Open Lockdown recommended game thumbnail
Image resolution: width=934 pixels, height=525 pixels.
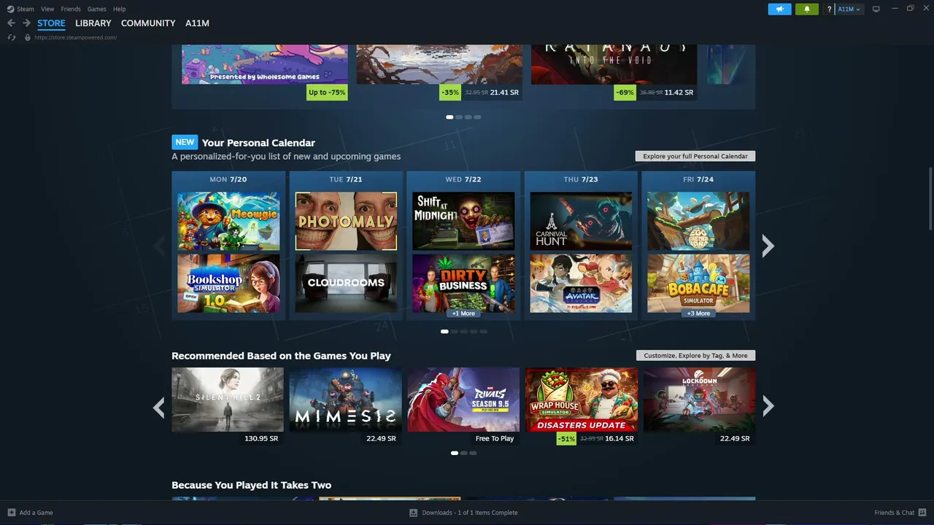pos(699,400)
